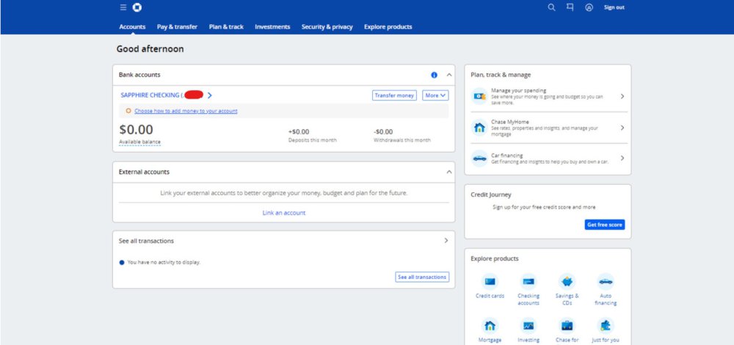734x345 pixels.
Task: Click the Available balance dotted label
Action: pyautogui.click(x=139, y=142)
